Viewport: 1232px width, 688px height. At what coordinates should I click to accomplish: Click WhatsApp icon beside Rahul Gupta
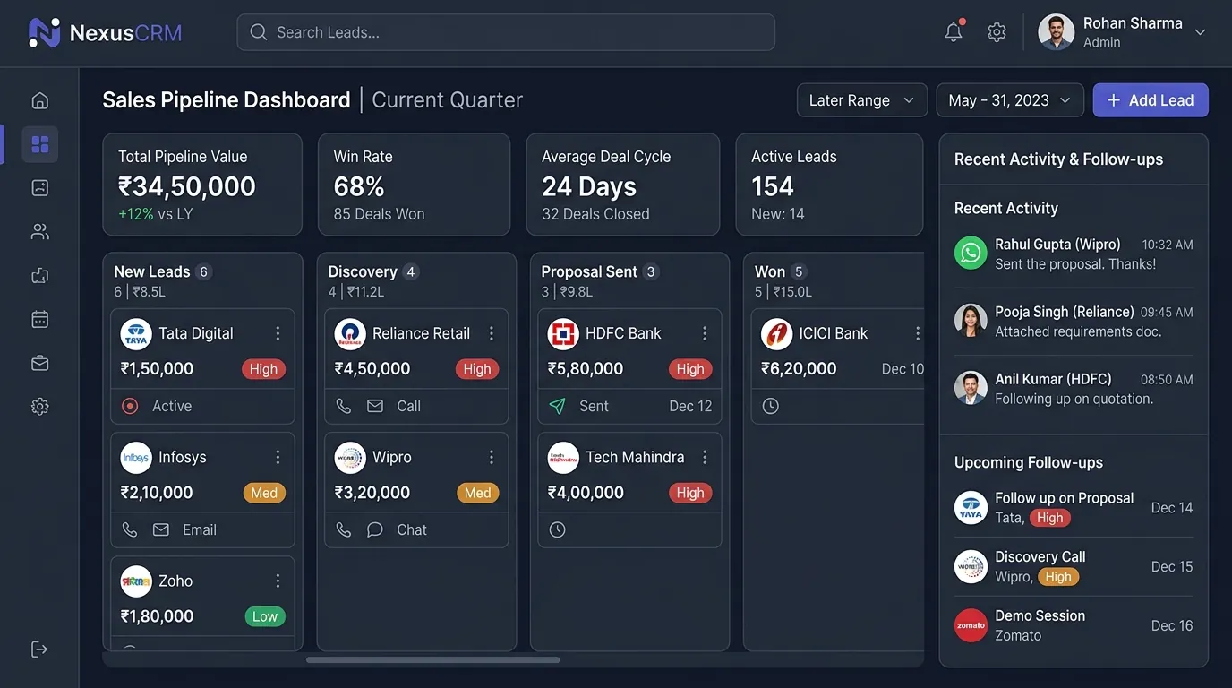coord(971,254)
